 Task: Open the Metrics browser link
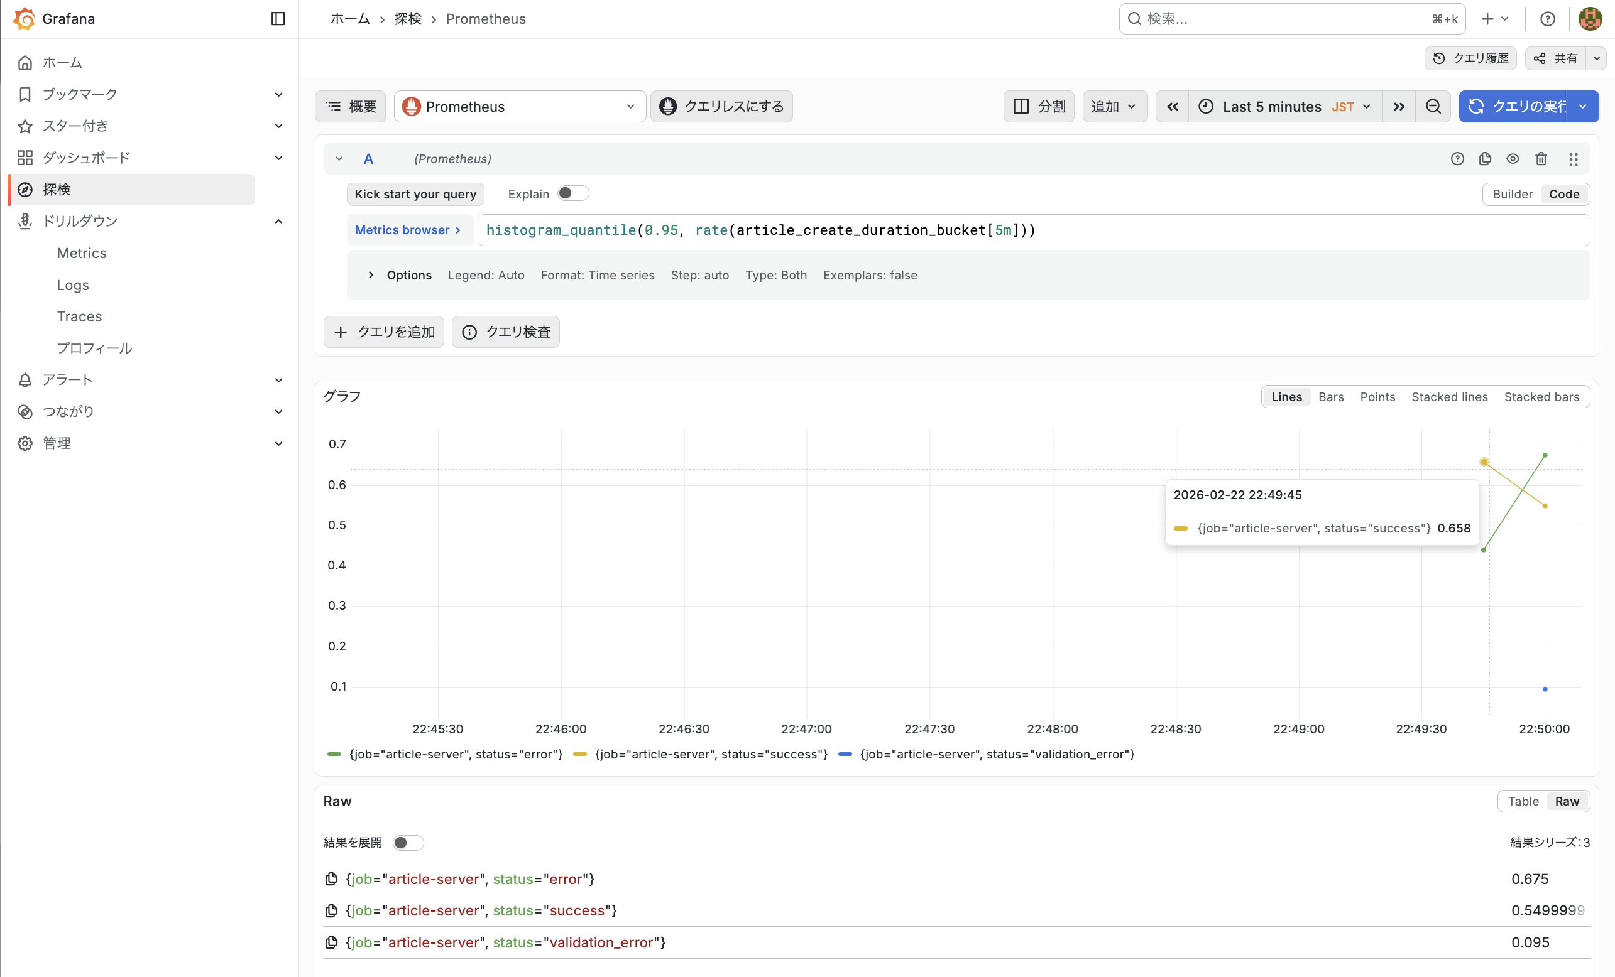point(407,230)
